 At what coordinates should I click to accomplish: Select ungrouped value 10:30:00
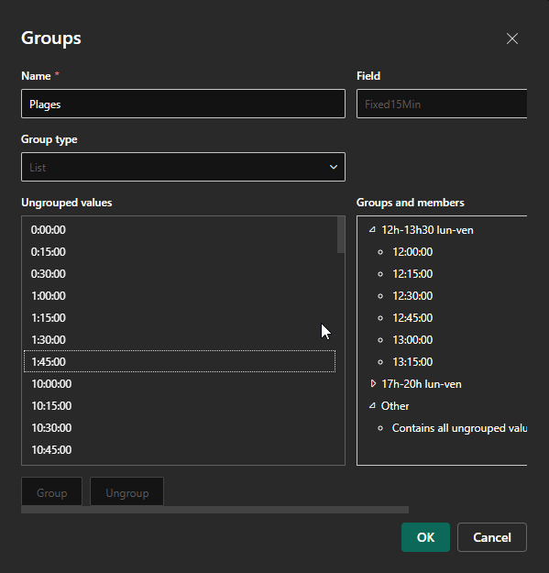click(180, 427)
